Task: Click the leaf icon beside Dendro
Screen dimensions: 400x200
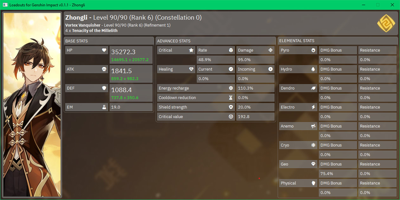Action: [313, 88]
